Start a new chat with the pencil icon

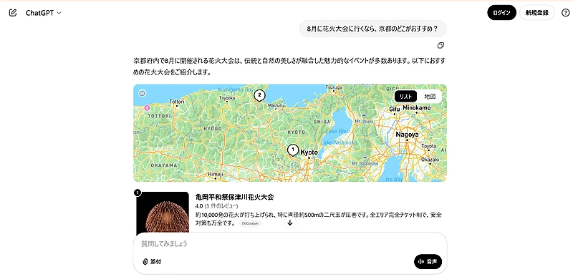(13, 13)
